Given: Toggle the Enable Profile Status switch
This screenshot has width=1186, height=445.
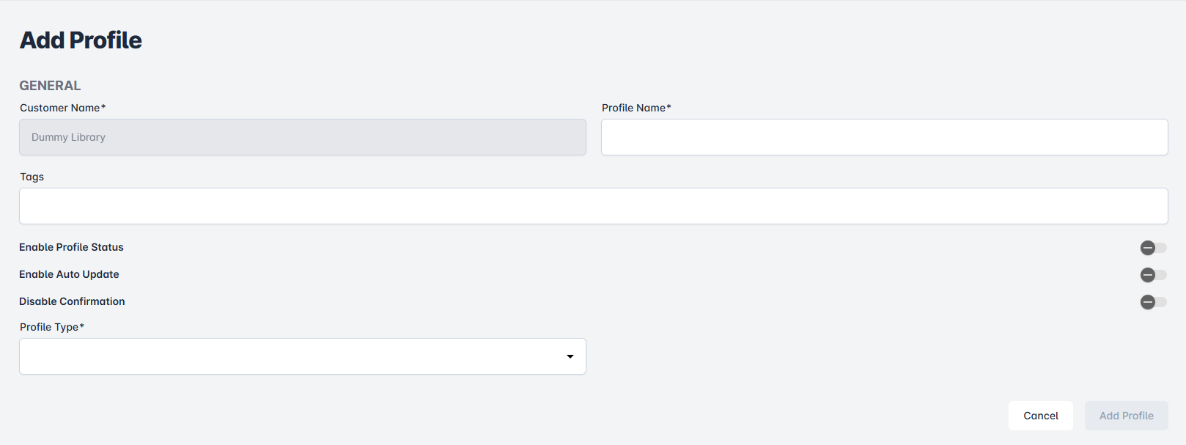Looking at the screenshot, I should click(x=1152, y=248).
